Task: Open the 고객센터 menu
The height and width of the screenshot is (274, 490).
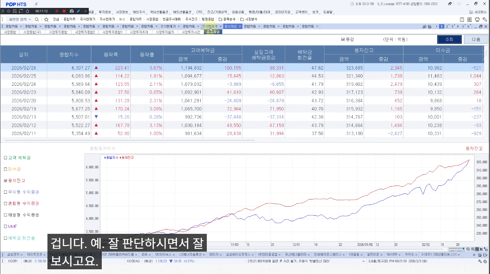Action: coord(301,12)
